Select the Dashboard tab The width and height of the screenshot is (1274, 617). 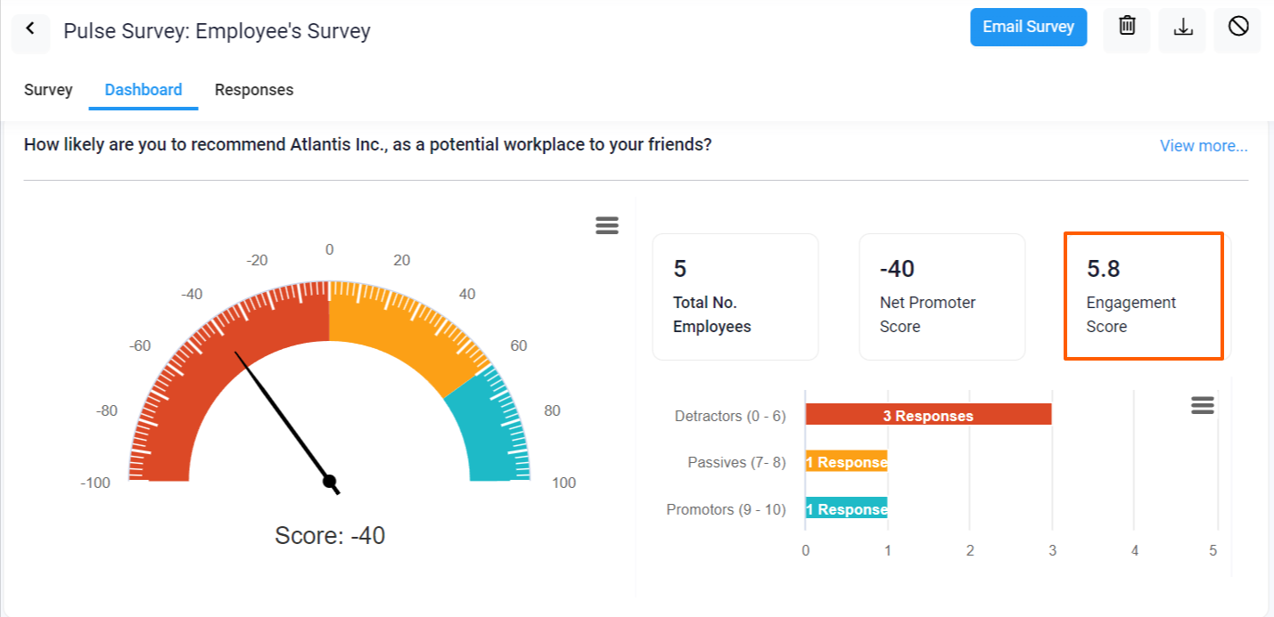(143, 89)
